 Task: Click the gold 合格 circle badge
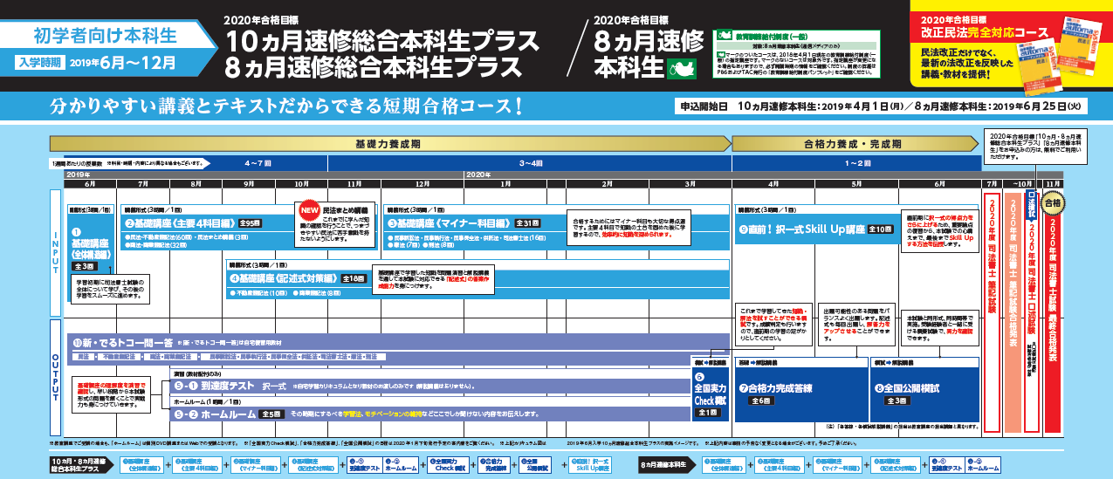tap(1052, 203)
